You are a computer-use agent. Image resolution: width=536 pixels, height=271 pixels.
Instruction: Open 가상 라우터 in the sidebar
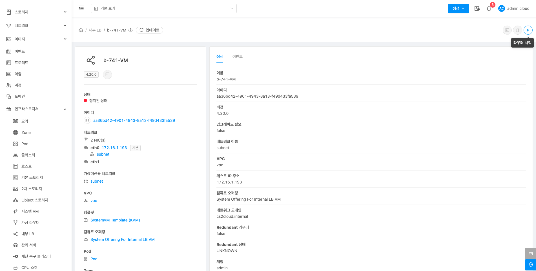click(30, 223)
